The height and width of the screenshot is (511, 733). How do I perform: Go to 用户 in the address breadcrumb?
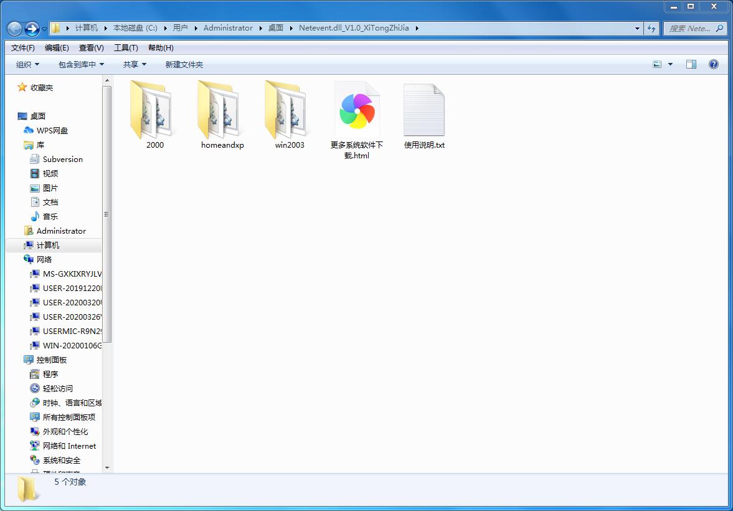point(180,28)
